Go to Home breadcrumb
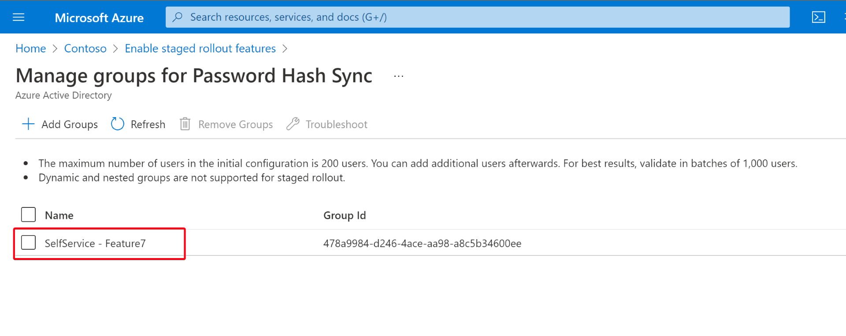 point(31,48)
